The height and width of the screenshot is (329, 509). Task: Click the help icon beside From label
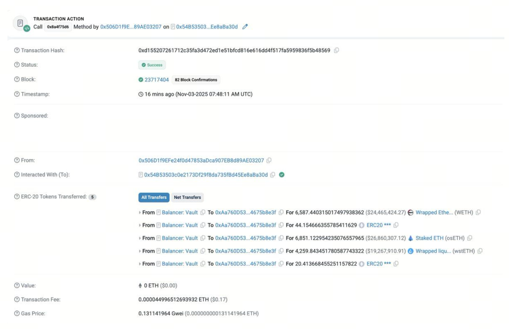[x=17, y=160]
